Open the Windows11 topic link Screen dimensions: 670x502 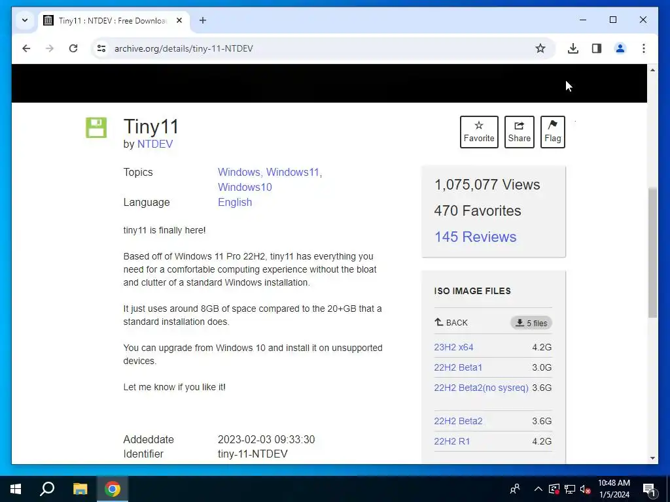pos(292,172)
